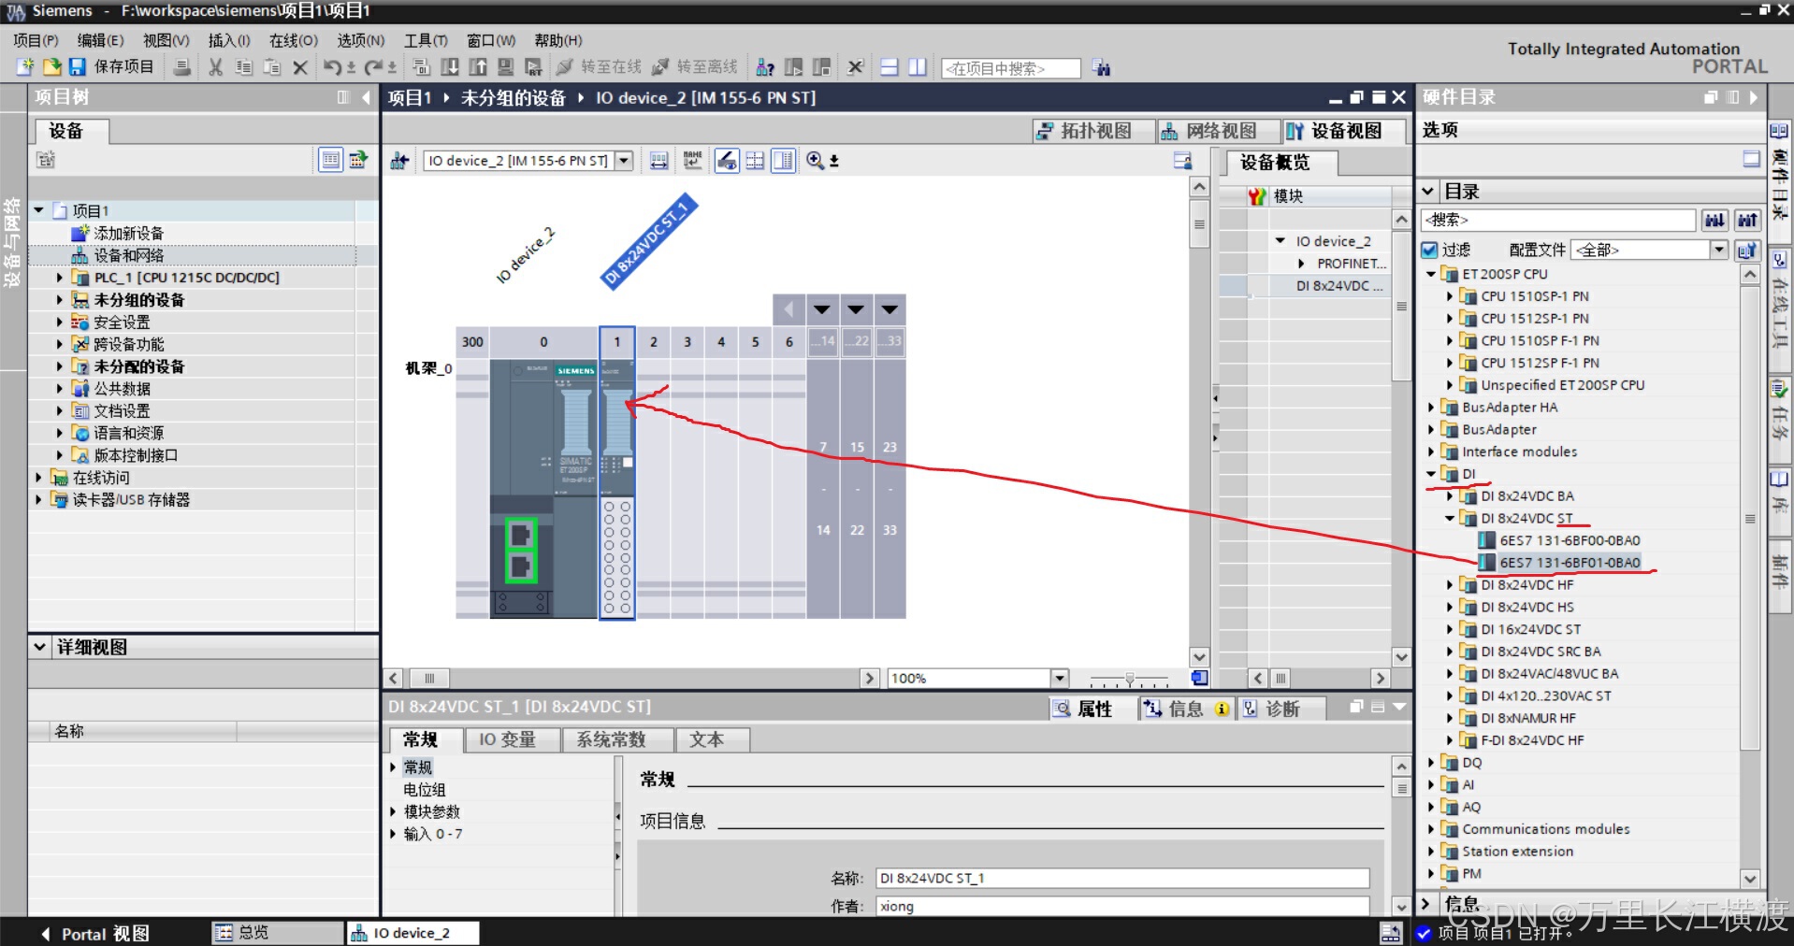Click the Portal 视图 button
1794x946 pixels.
pos(94,933)
